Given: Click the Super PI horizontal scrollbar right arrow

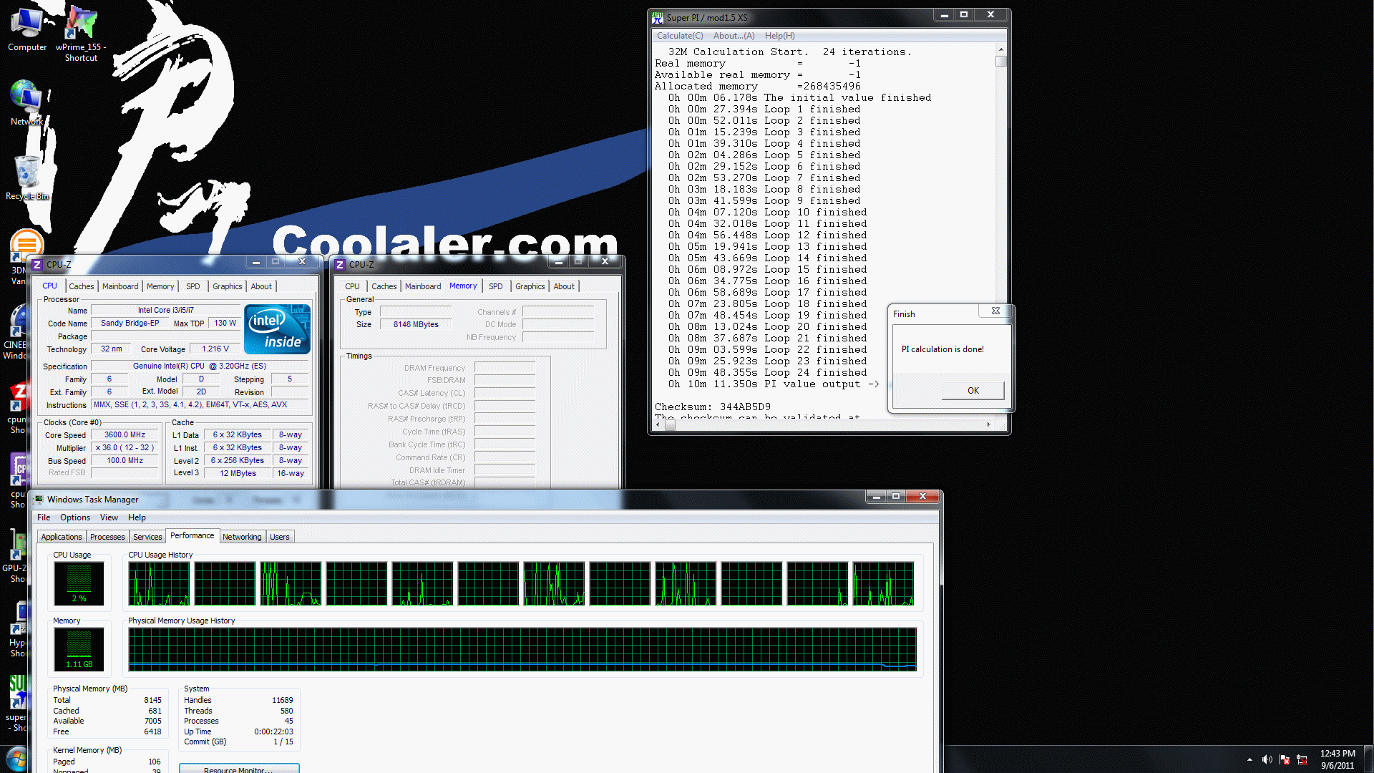Looking at the screenshot, I should pyautogui.click(x=988, y=424).
